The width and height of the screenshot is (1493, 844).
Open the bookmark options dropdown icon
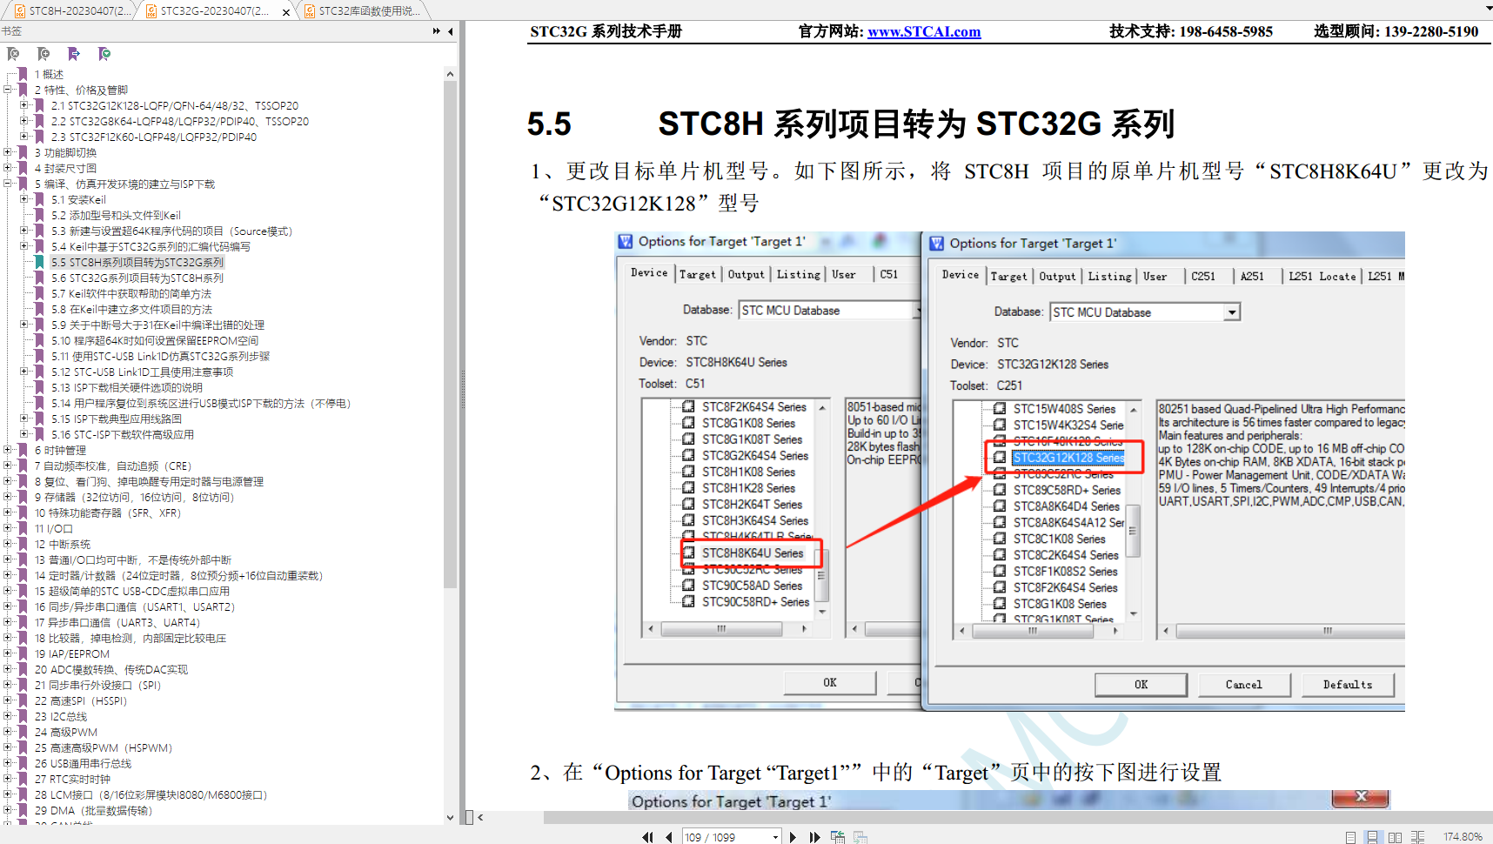click(104, 54)
